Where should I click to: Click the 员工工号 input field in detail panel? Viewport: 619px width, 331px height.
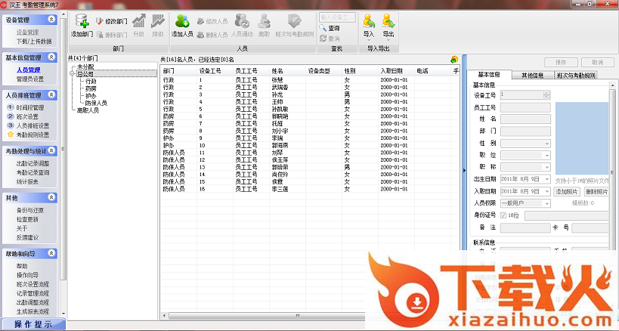point(525,107)
